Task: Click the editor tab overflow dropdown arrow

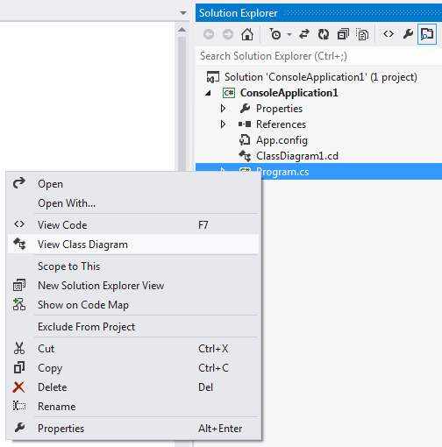Action: [183, 13]
